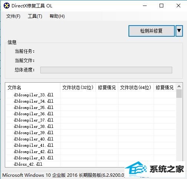Minimize the DirectX repair tool window
Screen dimensions: 187x179
point(145,6)
